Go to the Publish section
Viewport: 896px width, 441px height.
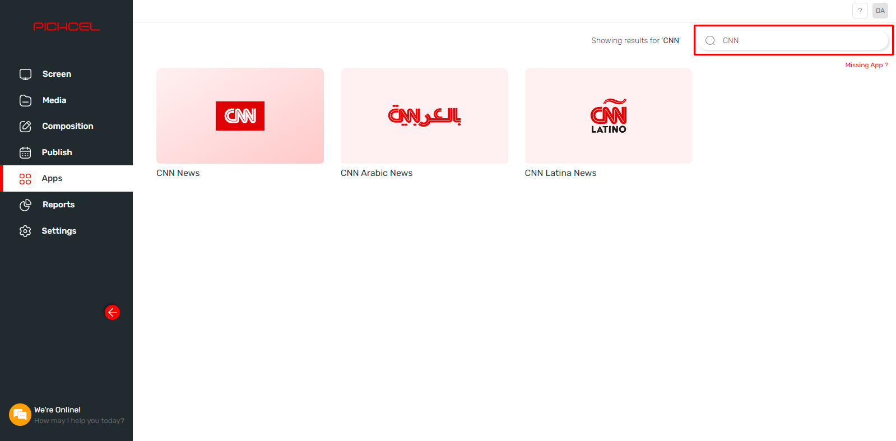(x=67, y=152)
